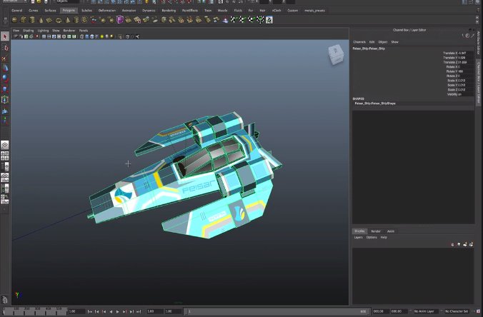
Task: Click the purple extrude cube shelf icon
Action: (x=120, y=20)
